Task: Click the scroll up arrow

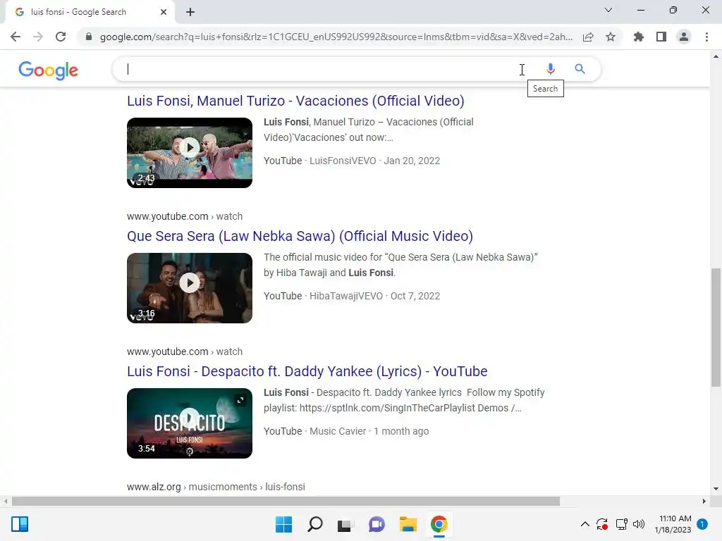Action: pos(716,56)
